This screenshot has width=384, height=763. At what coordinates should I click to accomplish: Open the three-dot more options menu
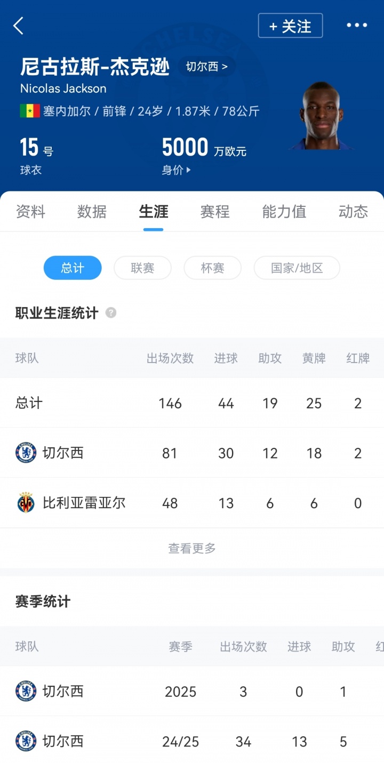tap(357, 25)
